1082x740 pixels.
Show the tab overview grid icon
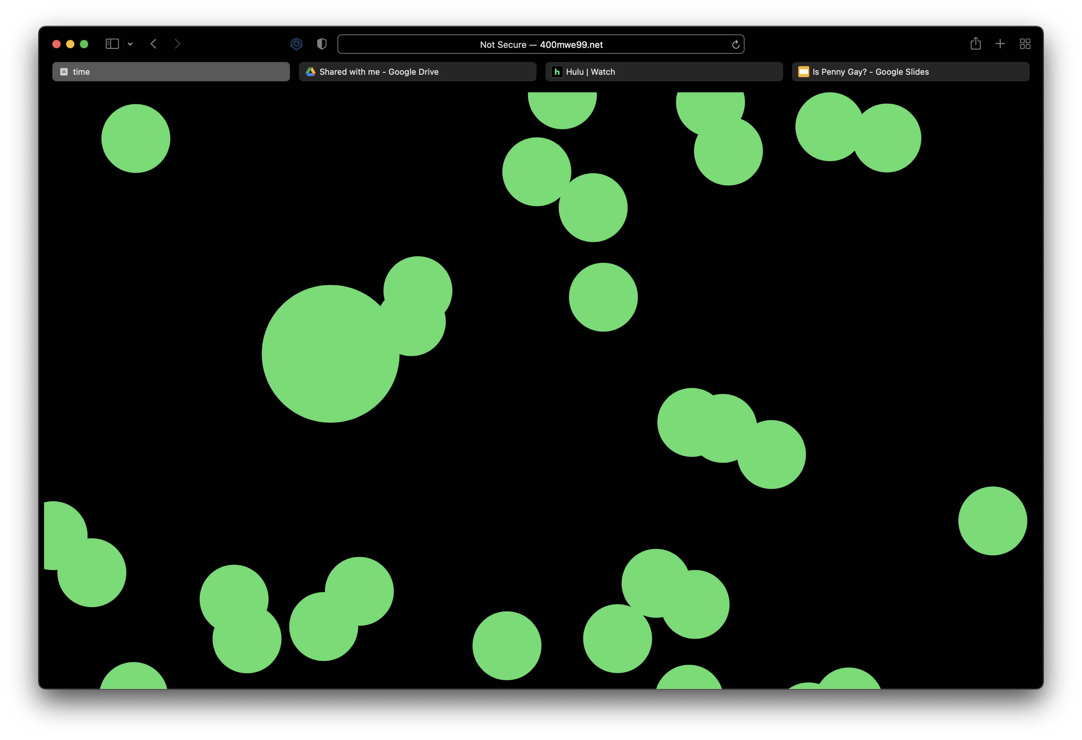point(1025,44)
